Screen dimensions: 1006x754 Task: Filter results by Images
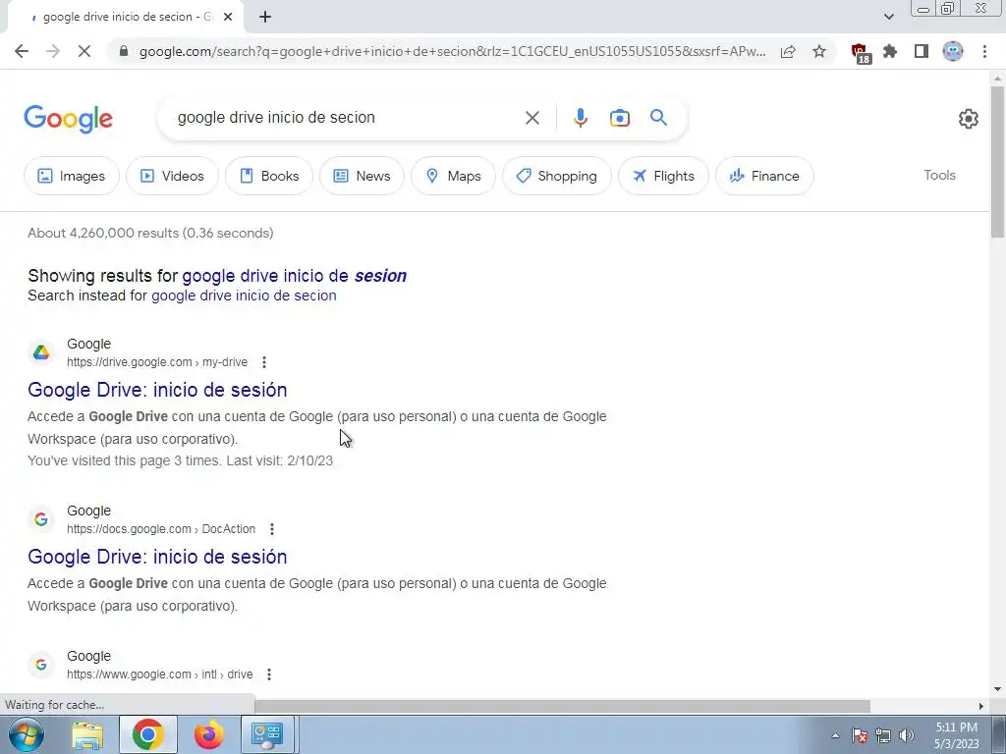point(71,176)
